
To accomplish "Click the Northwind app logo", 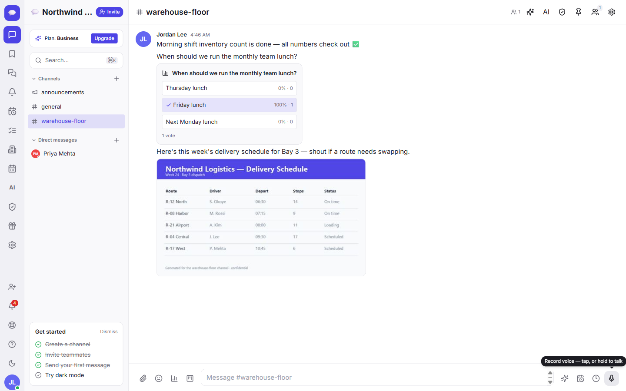I will pyautogui.click(x=12, y=13).
